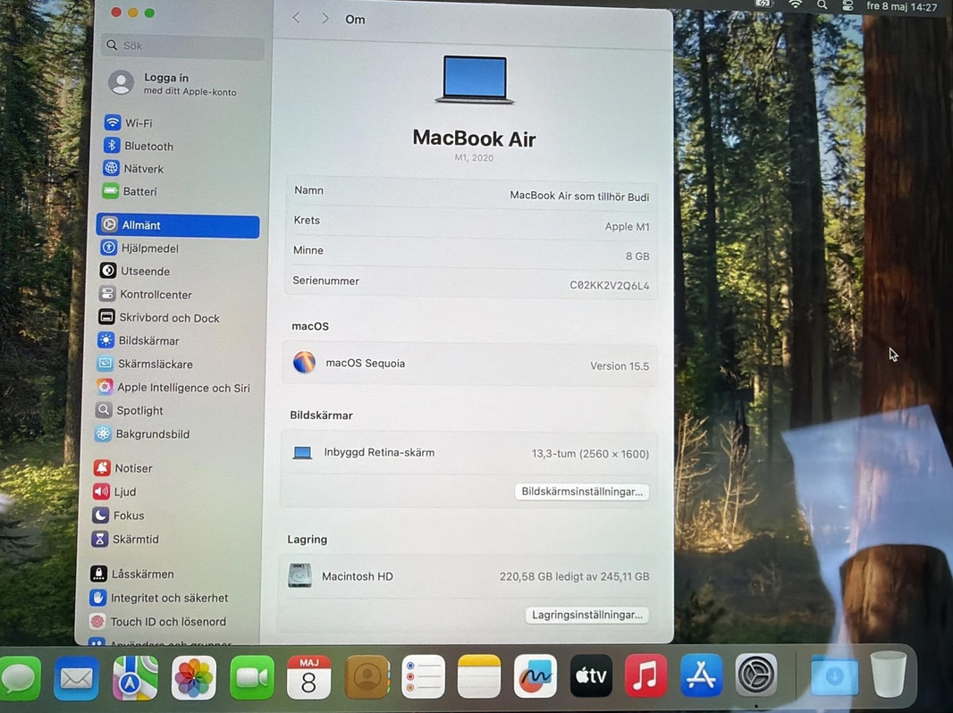This screenshot has height=713, width=953.
Task: Click the battery icon in menu bar
Action: coord(763,3)
